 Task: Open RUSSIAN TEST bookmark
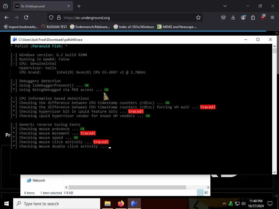(54, 27)
